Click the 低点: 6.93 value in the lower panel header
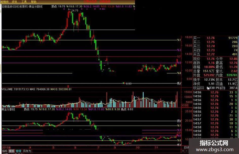The width and height of the screenshot is (239, 154). (x=127, y=109)
